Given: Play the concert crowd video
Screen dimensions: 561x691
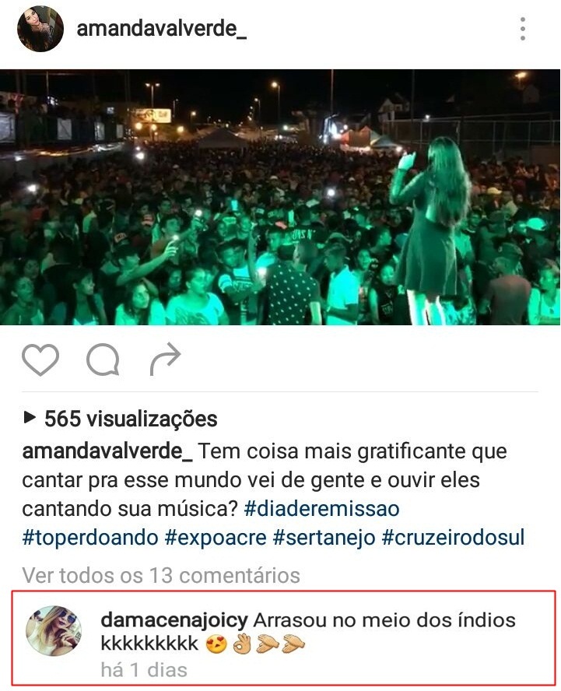Looking at the screenshot, I should tap(280, 197).
